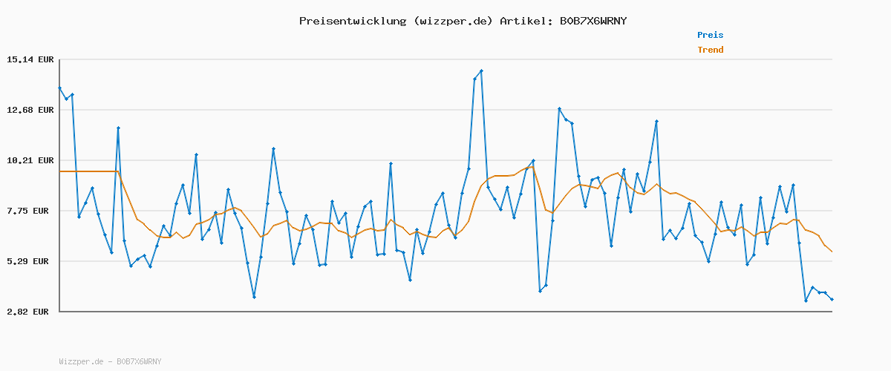
Task: Click the Wizzper.de watermark text at bottom
Action: (110, 361)
